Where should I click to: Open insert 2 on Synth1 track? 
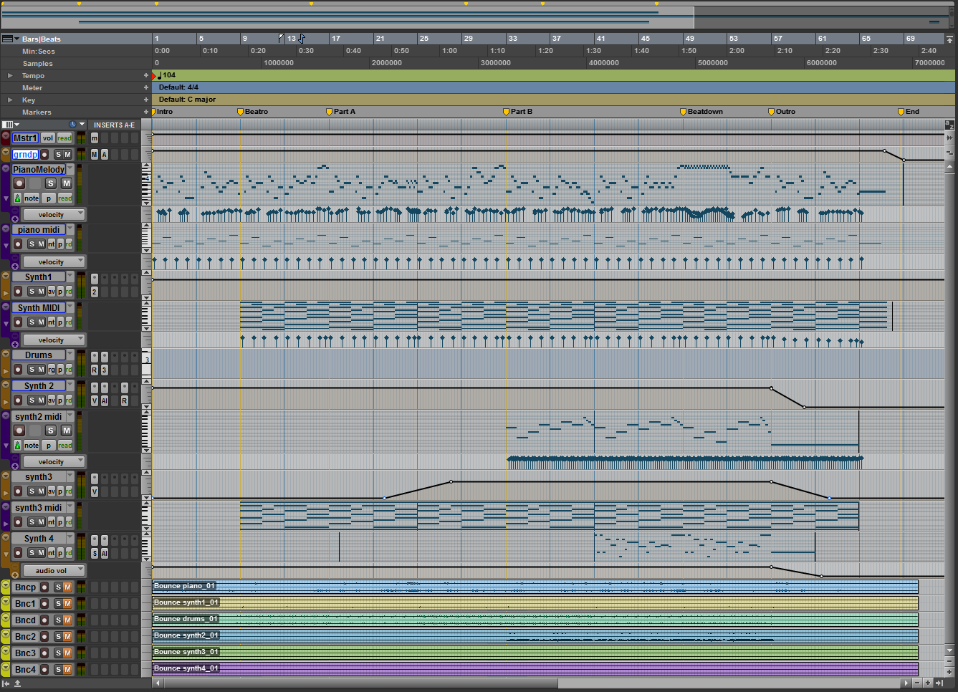click(94, 292)
